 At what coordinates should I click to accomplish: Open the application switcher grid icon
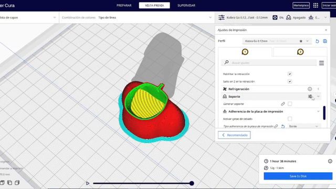pos(316,5)
